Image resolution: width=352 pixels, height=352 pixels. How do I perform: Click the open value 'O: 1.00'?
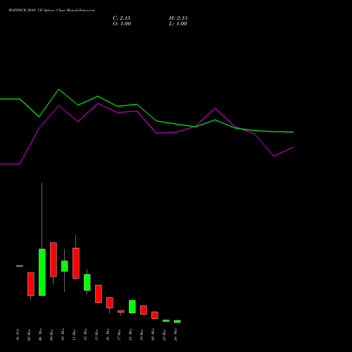pos(122,24)
